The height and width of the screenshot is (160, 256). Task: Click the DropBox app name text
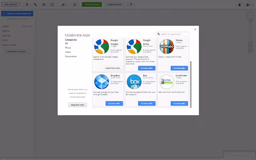pyautogui.click(x=115, y=76)
